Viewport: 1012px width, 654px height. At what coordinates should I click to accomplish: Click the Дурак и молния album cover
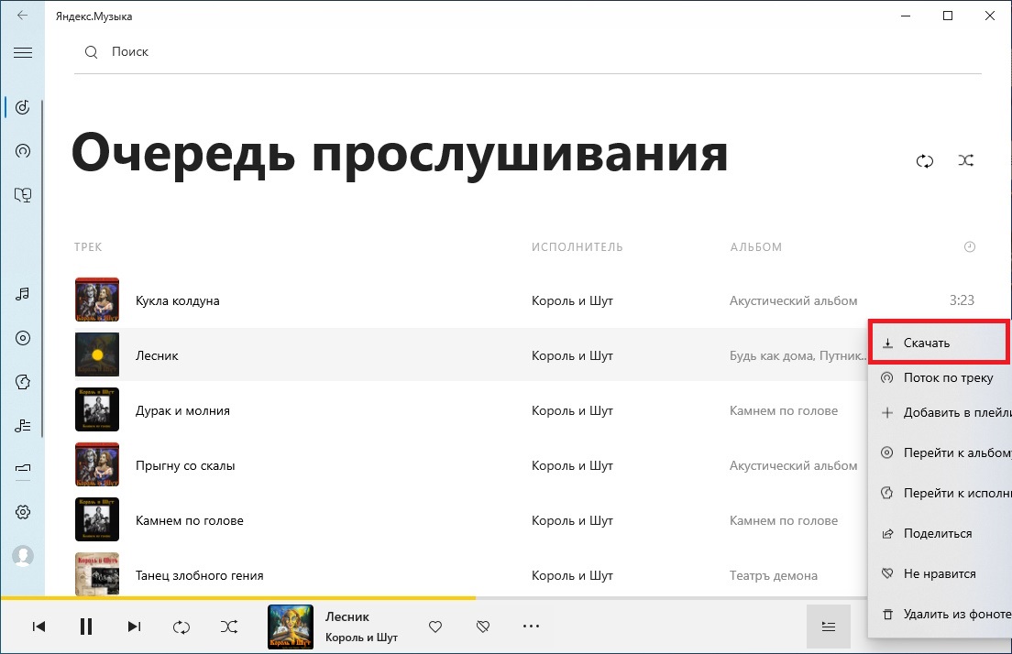click(97, 409)
